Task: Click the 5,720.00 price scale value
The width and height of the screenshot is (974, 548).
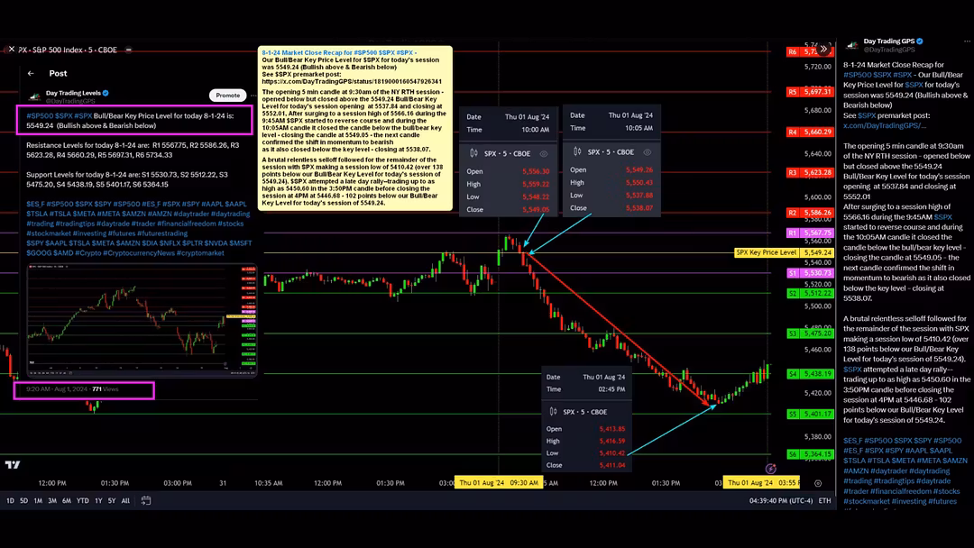Action: point(817,67)
